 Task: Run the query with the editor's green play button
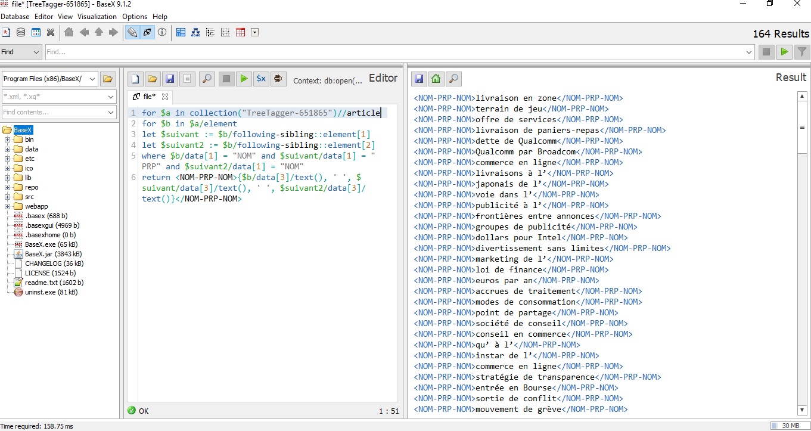(243, 79)
